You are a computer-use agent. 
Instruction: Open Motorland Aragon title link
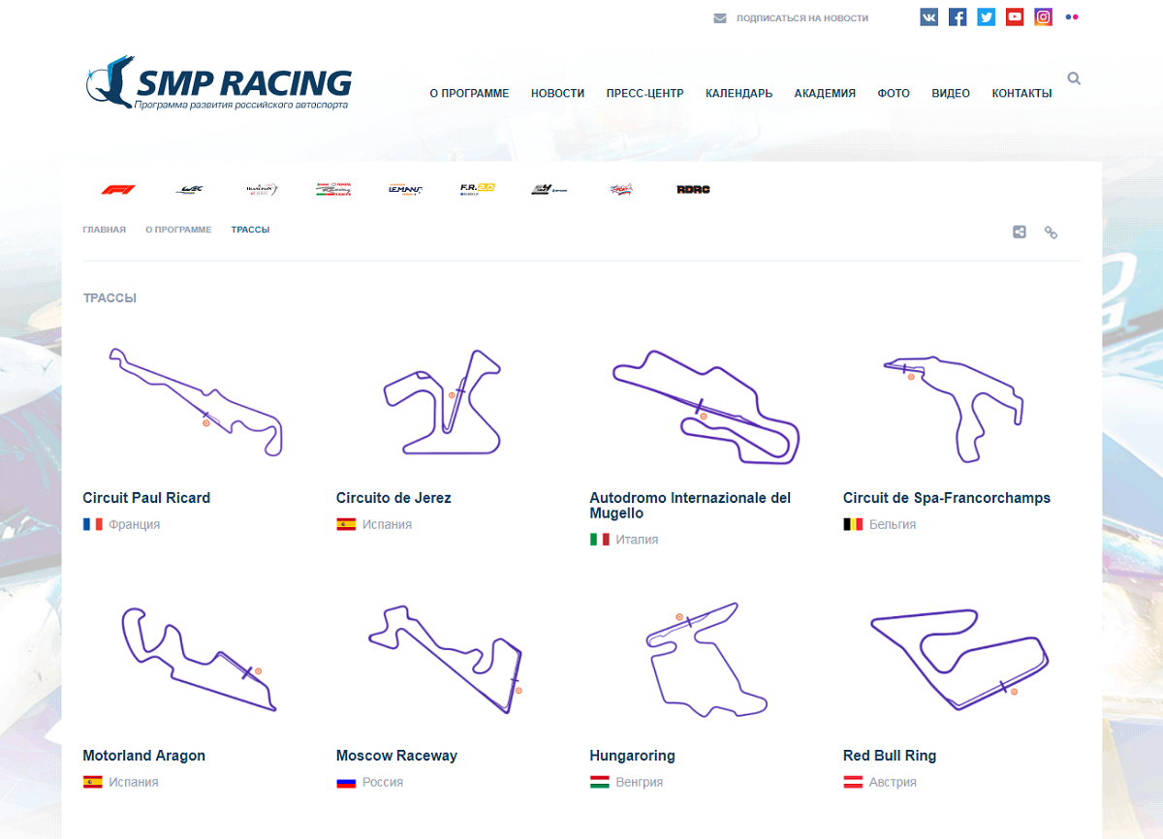point(144,756)
